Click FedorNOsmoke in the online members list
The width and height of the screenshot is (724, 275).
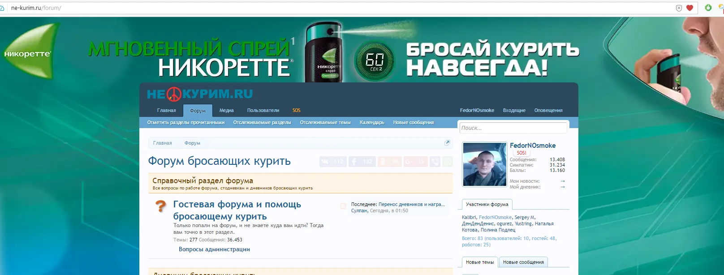495,217
